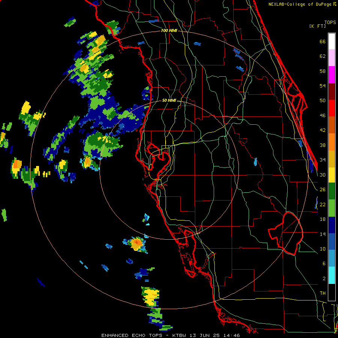
Task: Click the legend value 42
Action: point(323,130)
